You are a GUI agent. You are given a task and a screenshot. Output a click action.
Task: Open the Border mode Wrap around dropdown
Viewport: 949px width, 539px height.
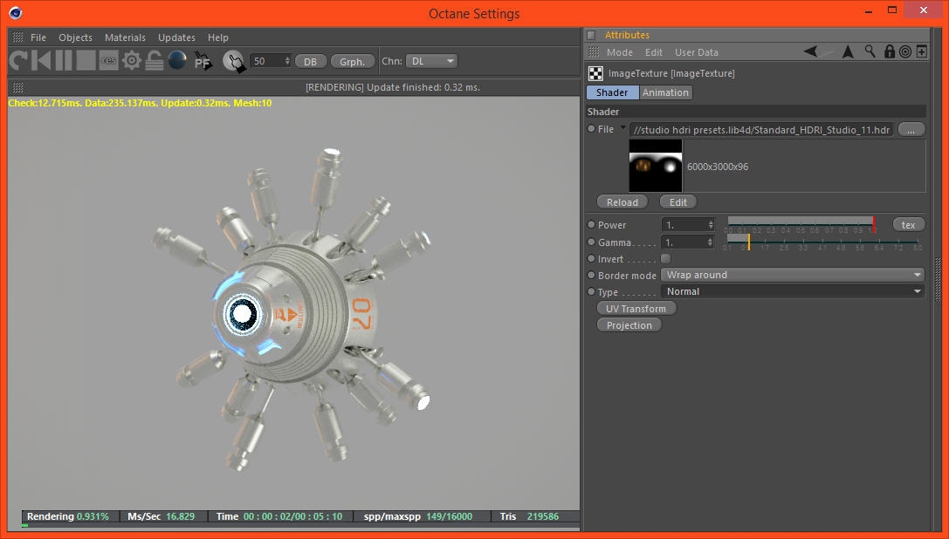793,275
